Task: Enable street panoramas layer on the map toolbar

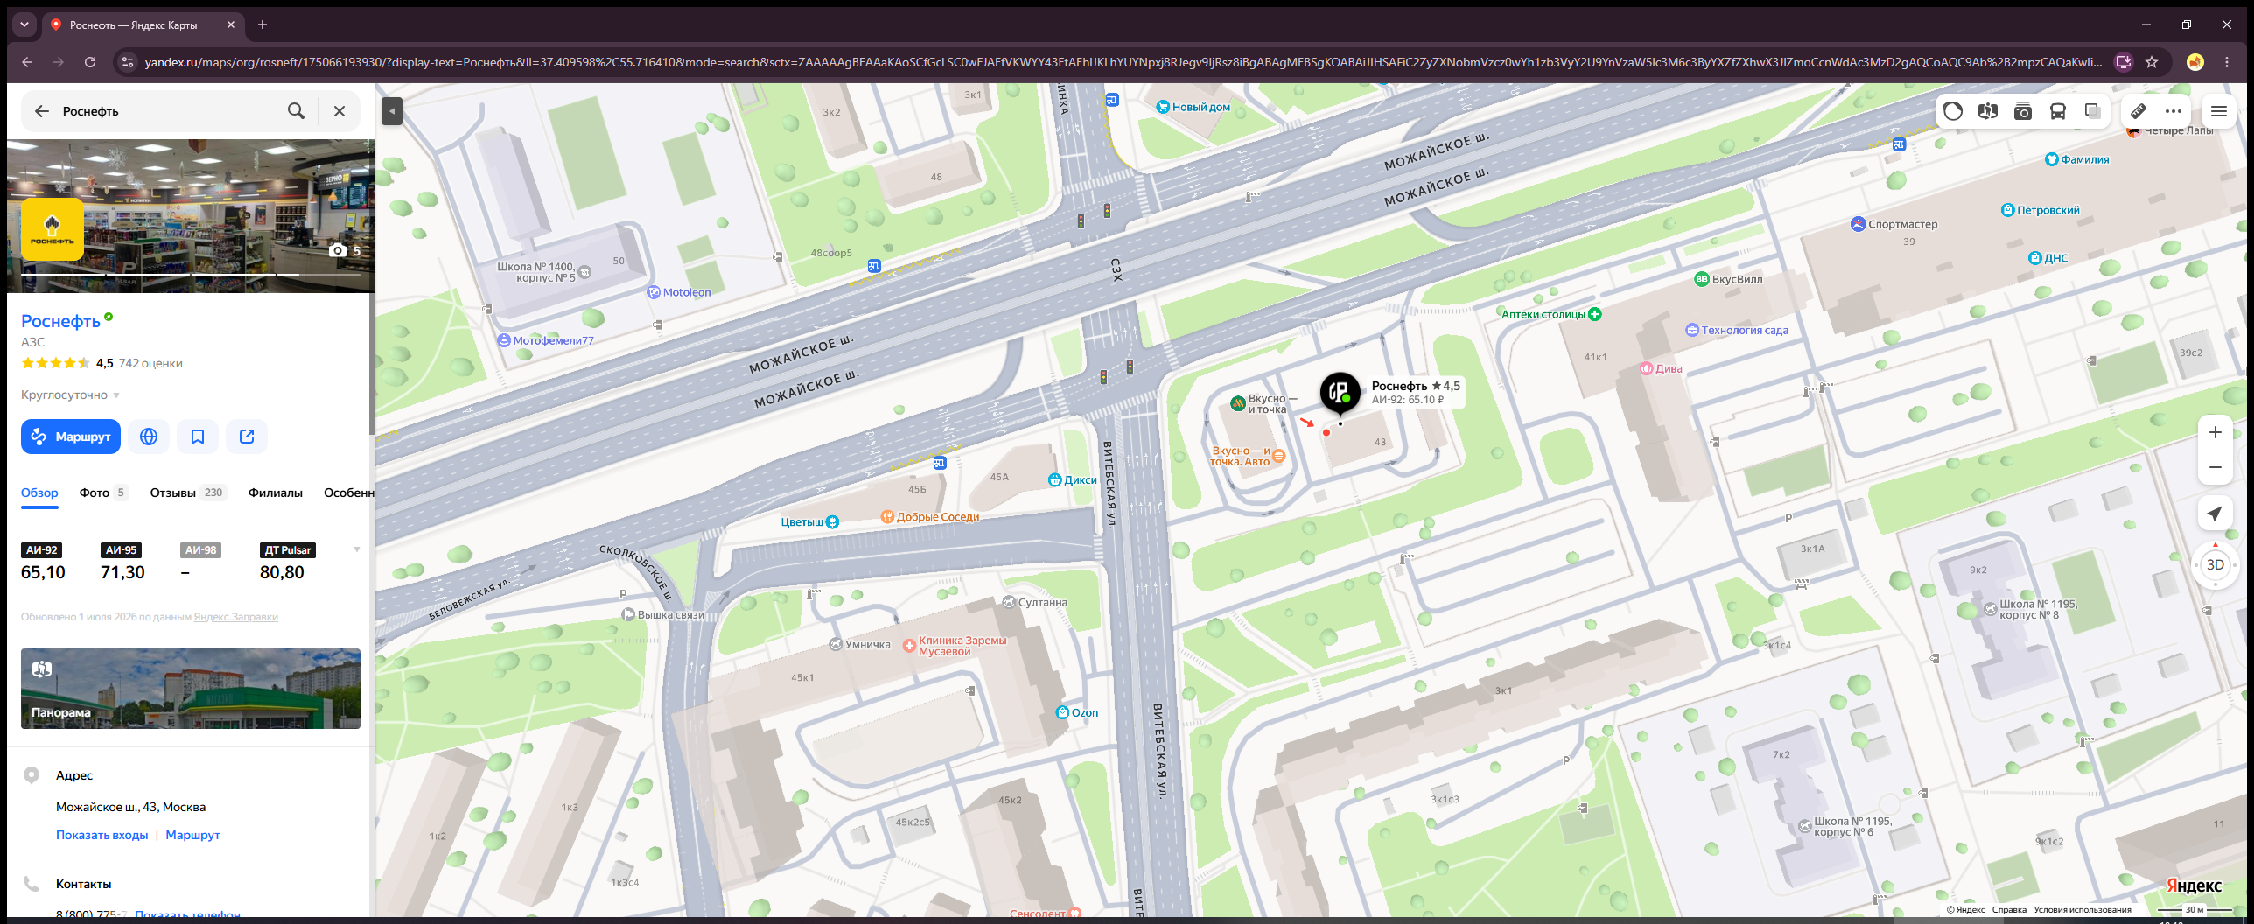Action: [1988, 111]
